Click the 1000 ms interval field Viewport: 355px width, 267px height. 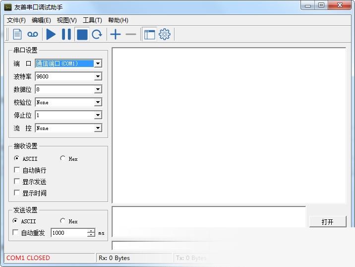pos(69,233)
